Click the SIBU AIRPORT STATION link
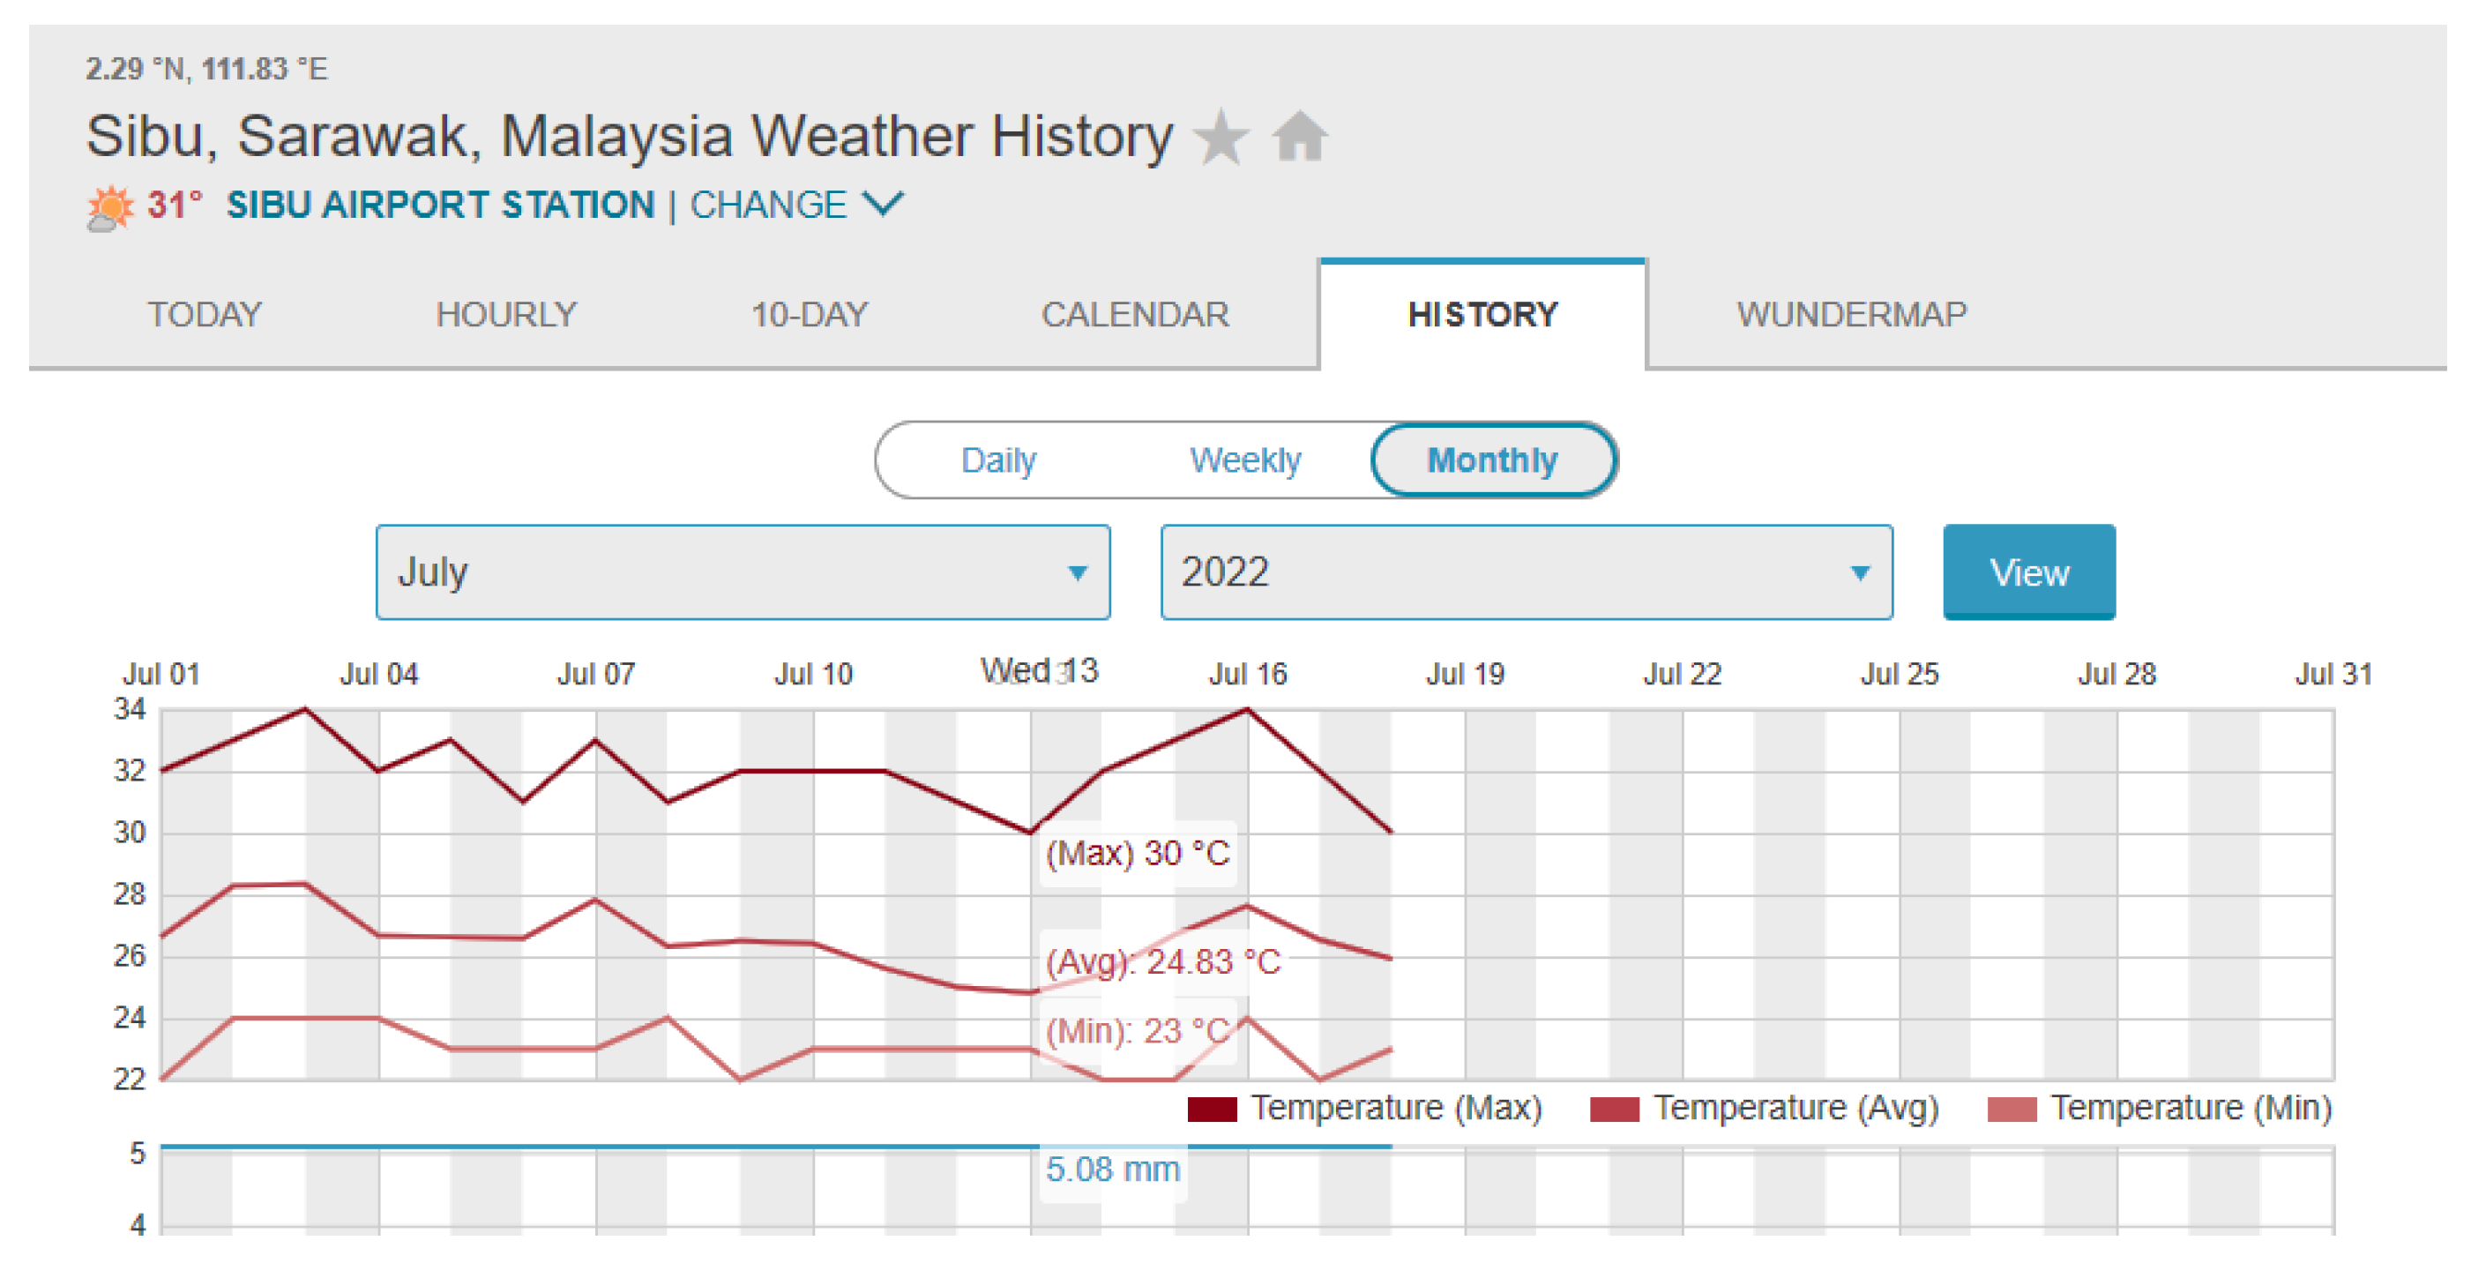The height and width of the screenshot is (1263, 2471). coord(440,206)
